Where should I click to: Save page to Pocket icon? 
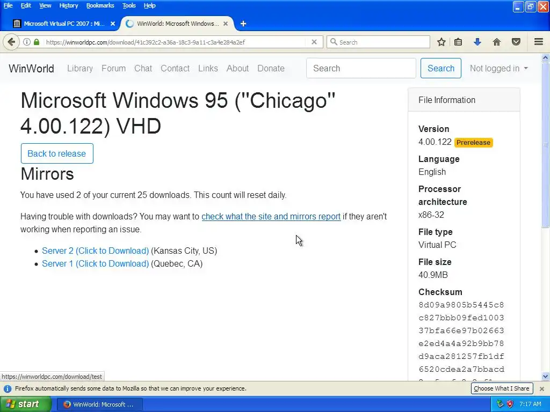[516, 42]
